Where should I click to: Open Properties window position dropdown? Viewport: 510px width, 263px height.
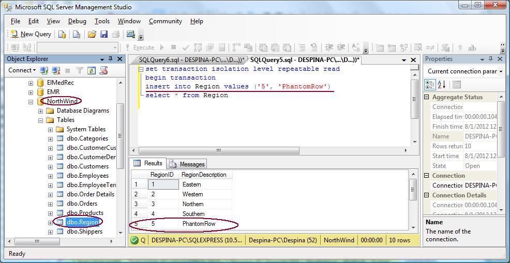tap(483, 59)
